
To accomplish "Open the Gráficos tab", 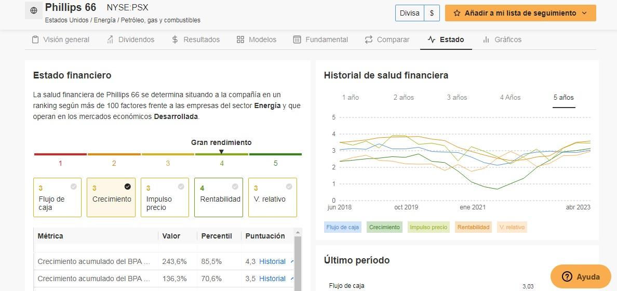I will click(x=502, y=39).
